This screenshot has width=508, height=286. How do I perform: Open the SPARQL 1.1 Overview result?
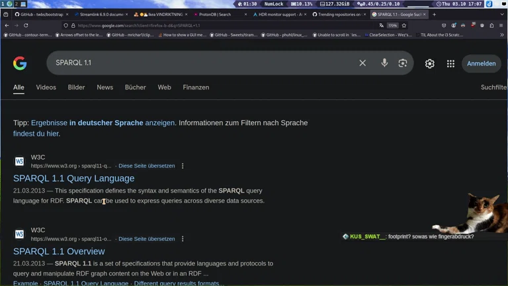(x=59, y=252)
